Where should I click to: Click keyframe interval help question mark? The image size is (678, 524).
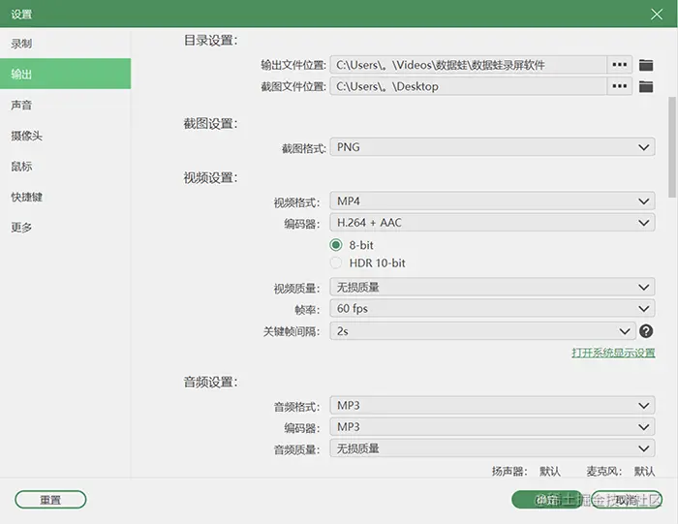pyautogui.click(x=646, y=331)
